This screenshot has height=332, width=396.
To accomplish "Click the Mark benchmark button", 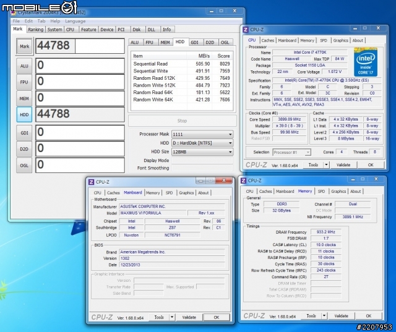I will pos(25,46).
